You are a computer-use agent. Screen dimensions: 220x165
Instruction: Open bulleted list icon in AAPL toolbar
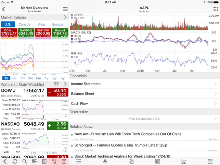pyautogui.click(x=79, y=161)
